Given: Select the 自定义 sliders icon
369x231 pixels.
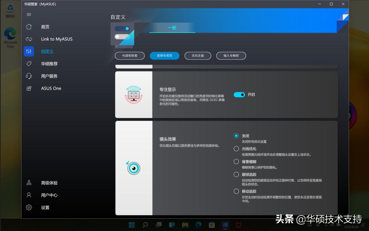Looking at the screenshot, I should 29,51.
